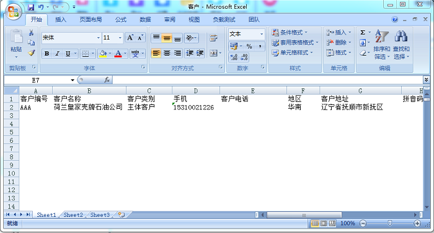Screen dimensions: 434x233
Task: Toggle center horizontal alignment
Action: 167,53
